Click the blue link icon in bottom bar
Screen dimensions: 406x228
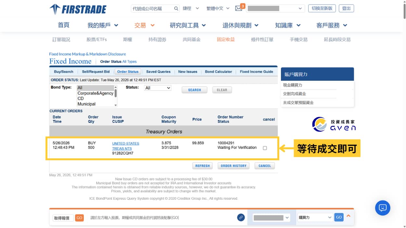241,217
